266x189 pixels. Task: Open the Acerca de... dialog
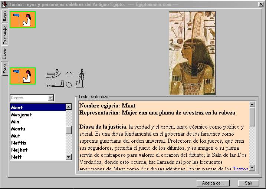[213, 183]
